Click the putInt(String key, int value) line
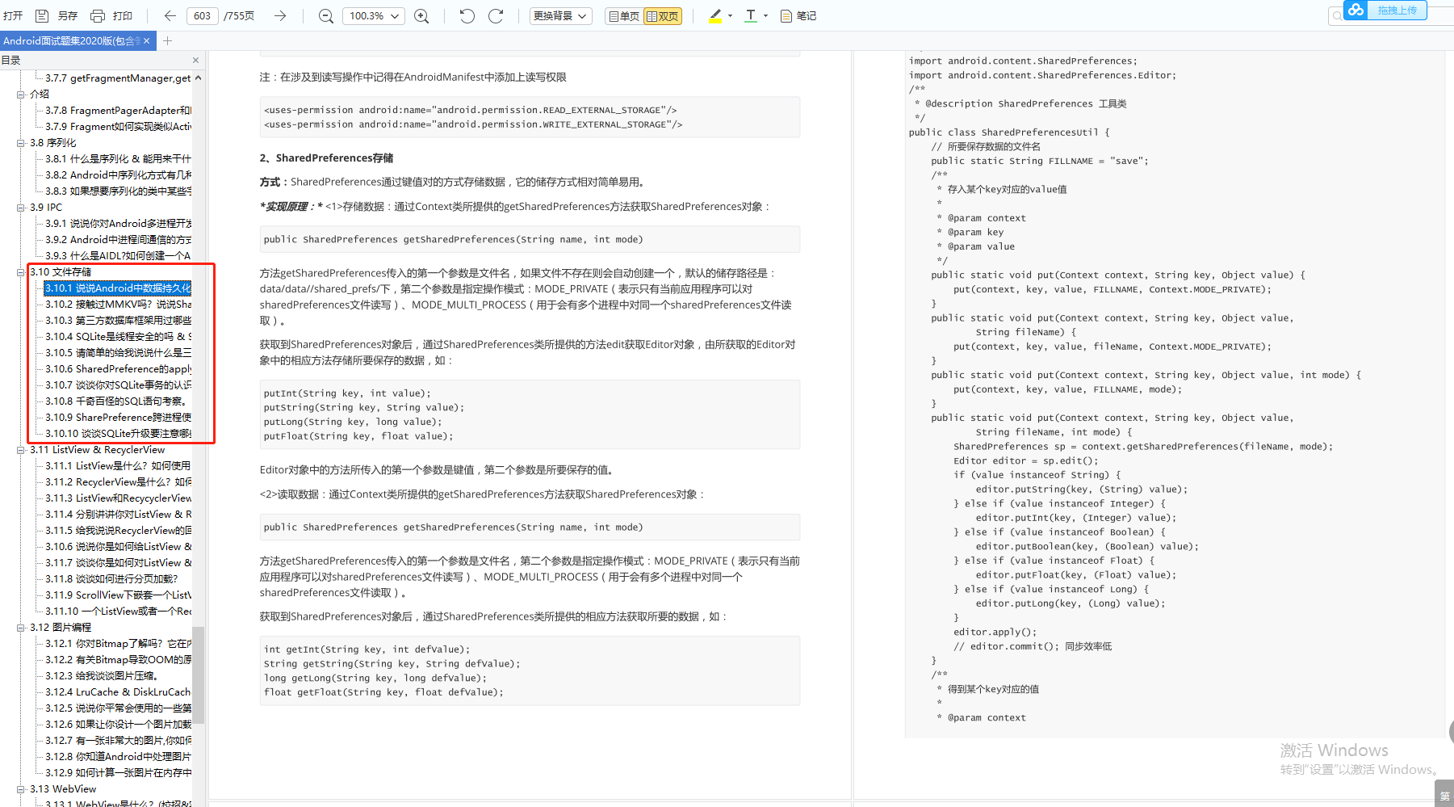 (x=347, y=393)
